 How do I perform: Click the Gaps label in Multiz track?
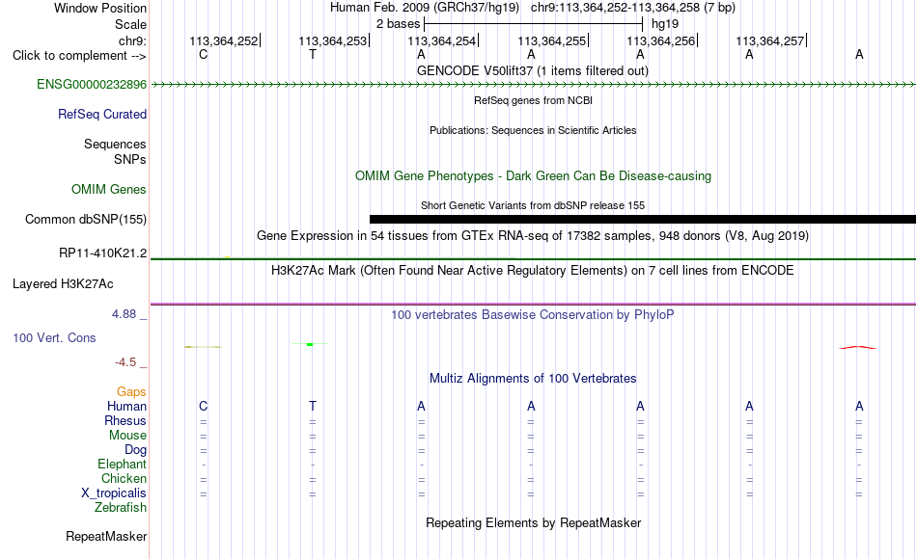point(131,391)
